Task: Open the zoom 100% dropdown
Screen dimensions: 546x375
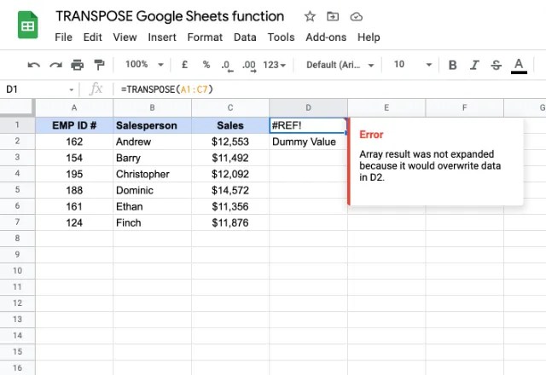Action: tap(142, 65)
